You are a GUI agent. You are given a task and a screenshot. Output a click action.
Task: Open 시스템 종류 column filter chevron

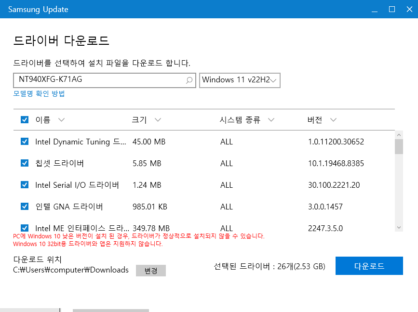(271, 120)
